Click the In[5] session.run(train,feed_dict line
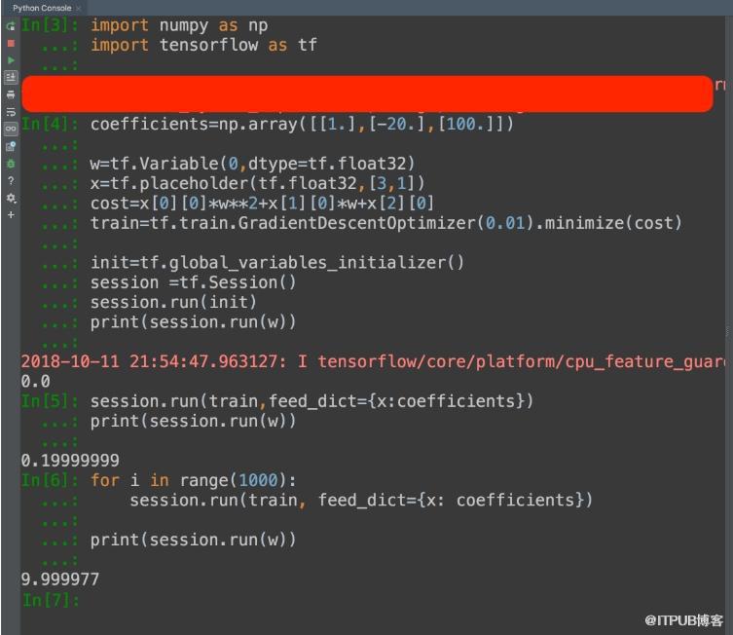Image resolution: width=733 pixels, height=635 pixels. tap(312, 401)
